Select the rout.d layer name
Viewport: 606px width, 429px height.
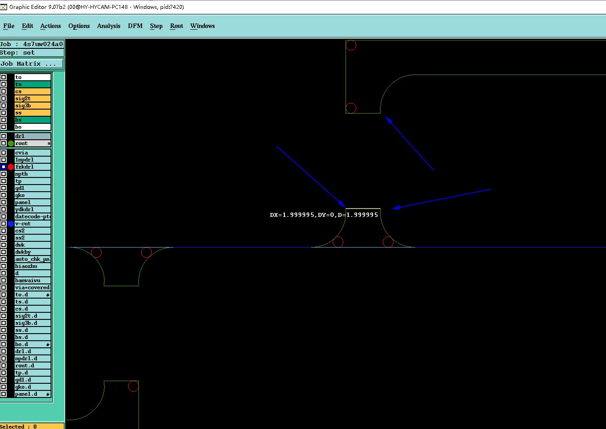pyautogui.click(x=33, y=366)
